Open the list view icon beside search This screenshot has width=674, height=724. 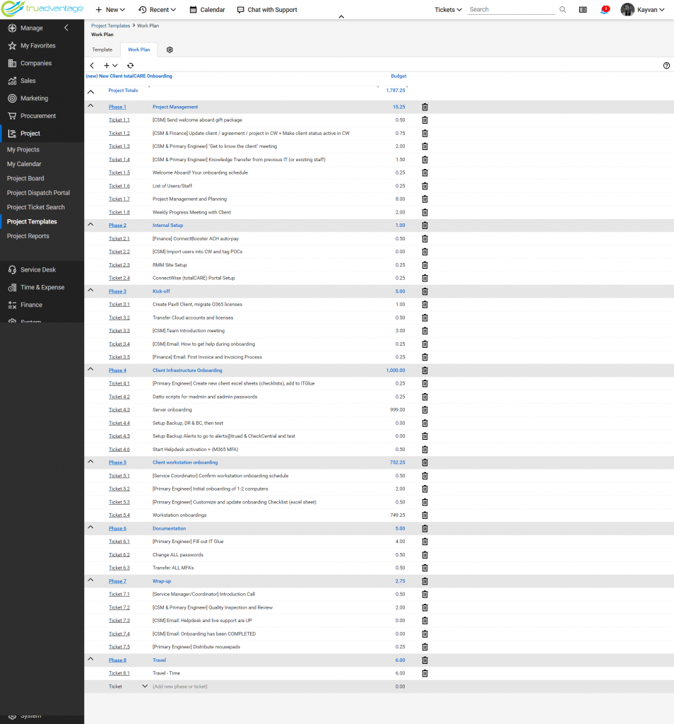(x=583, y=10)
